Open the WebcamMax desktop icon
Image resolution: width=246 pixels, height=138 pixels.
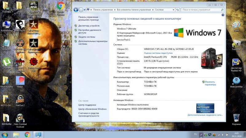coord(236,82)
